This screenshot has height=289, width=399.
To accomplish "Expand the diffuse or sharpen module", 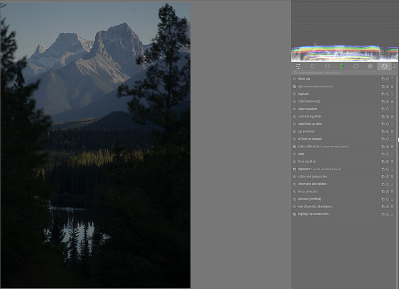I will [310, 139].
